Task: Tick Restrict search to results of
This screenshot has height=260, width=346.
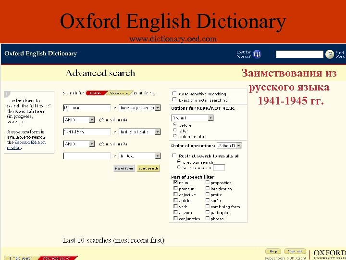Action: pos(174,156)
